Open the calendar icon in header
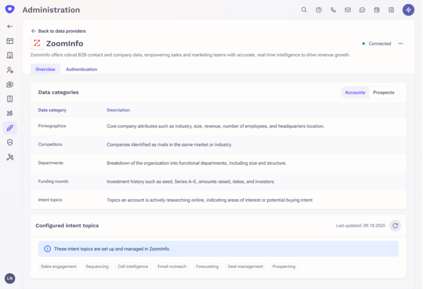Viewport: 423px width, 289px height. click(x=377, y=10)
